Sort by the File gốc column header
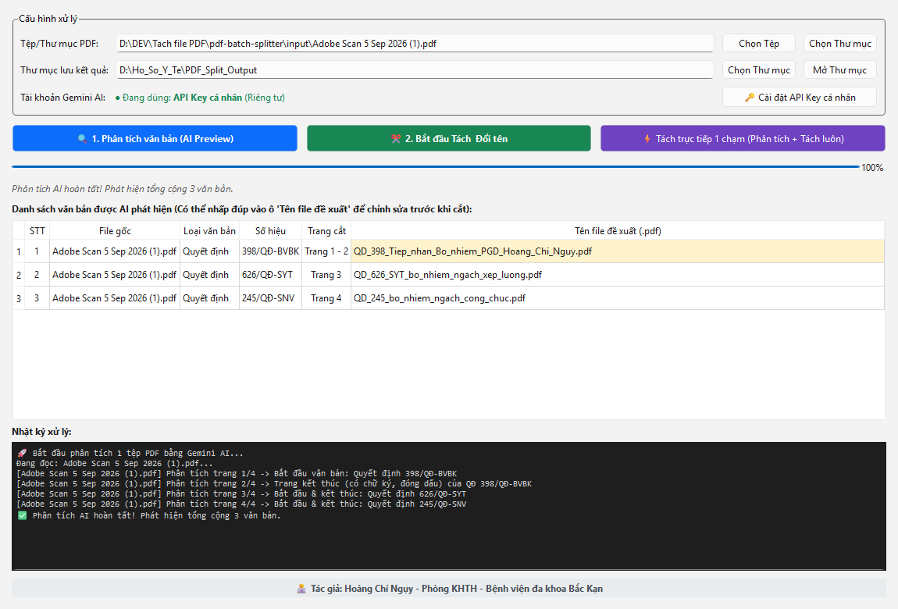 click(x=115, y=230)
